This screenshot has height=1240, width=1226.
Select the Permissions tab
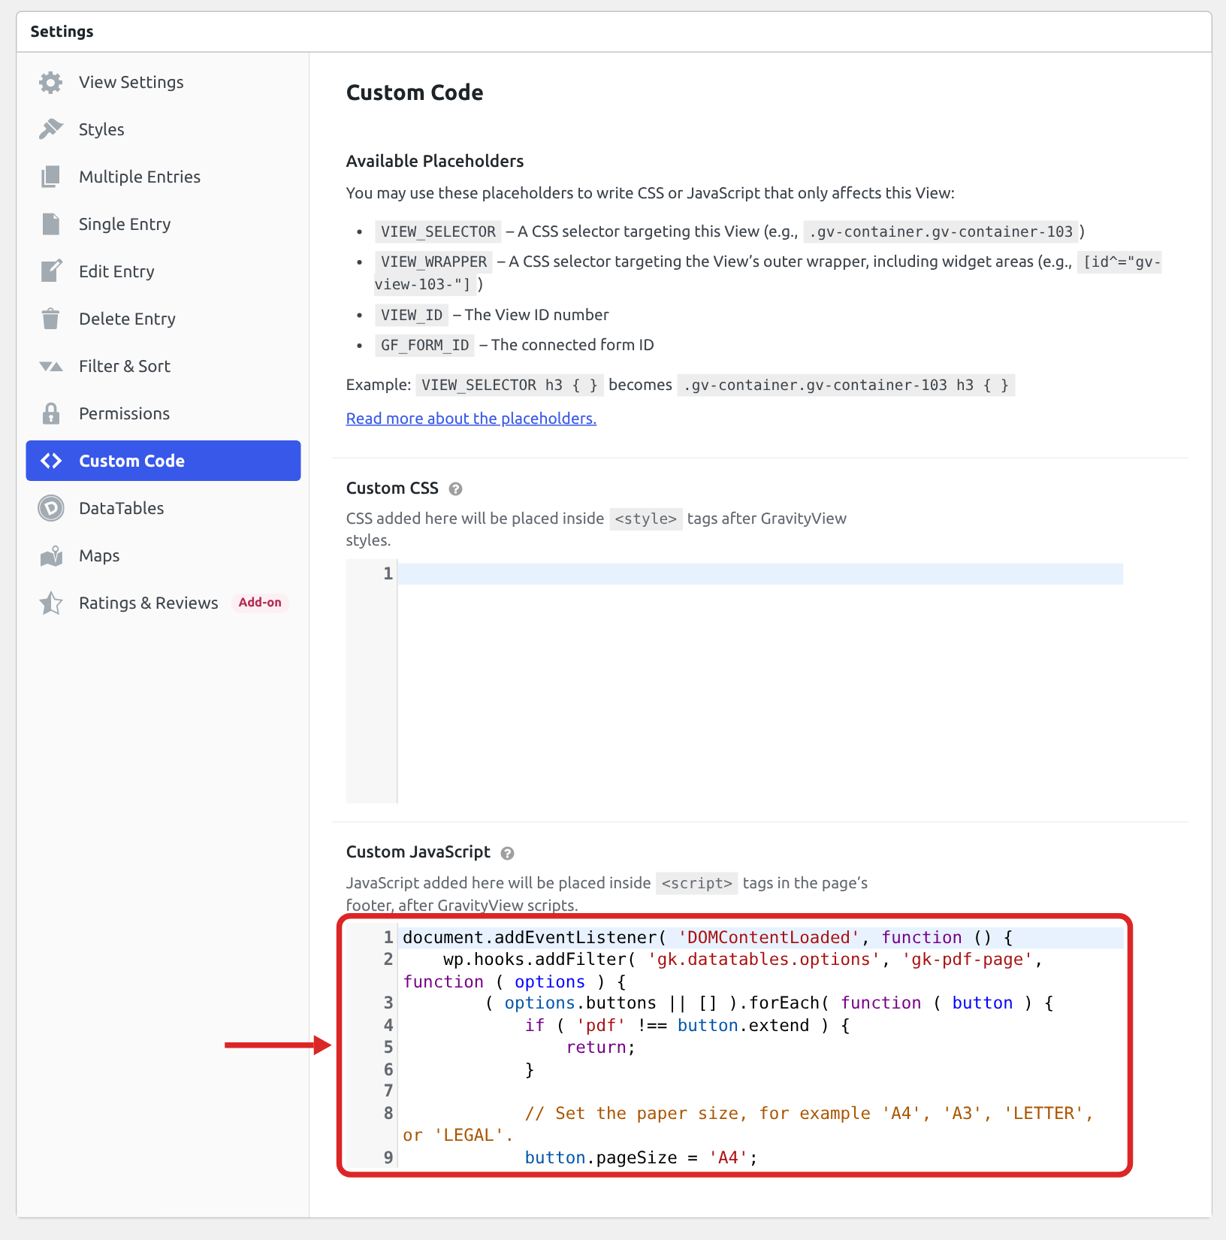click(x=163, y=413)
